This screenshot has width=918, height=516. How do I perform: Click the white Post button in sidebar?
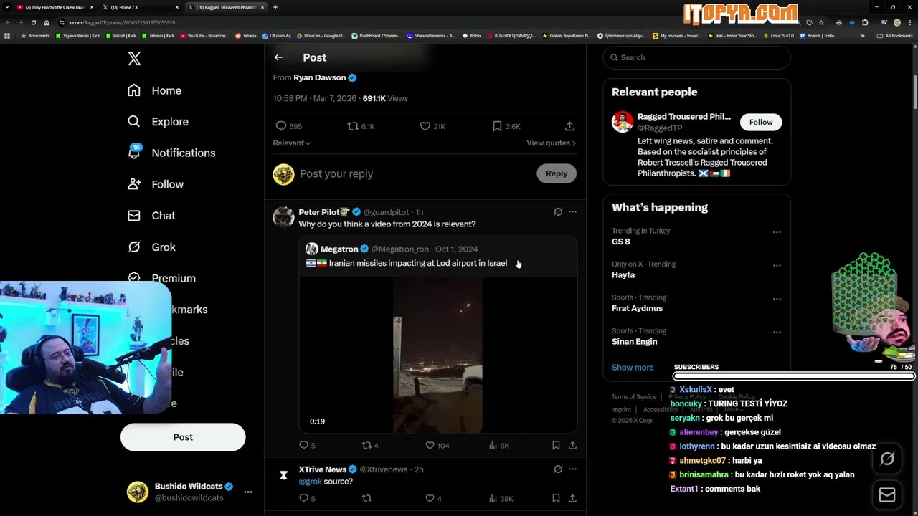point(183,437)
